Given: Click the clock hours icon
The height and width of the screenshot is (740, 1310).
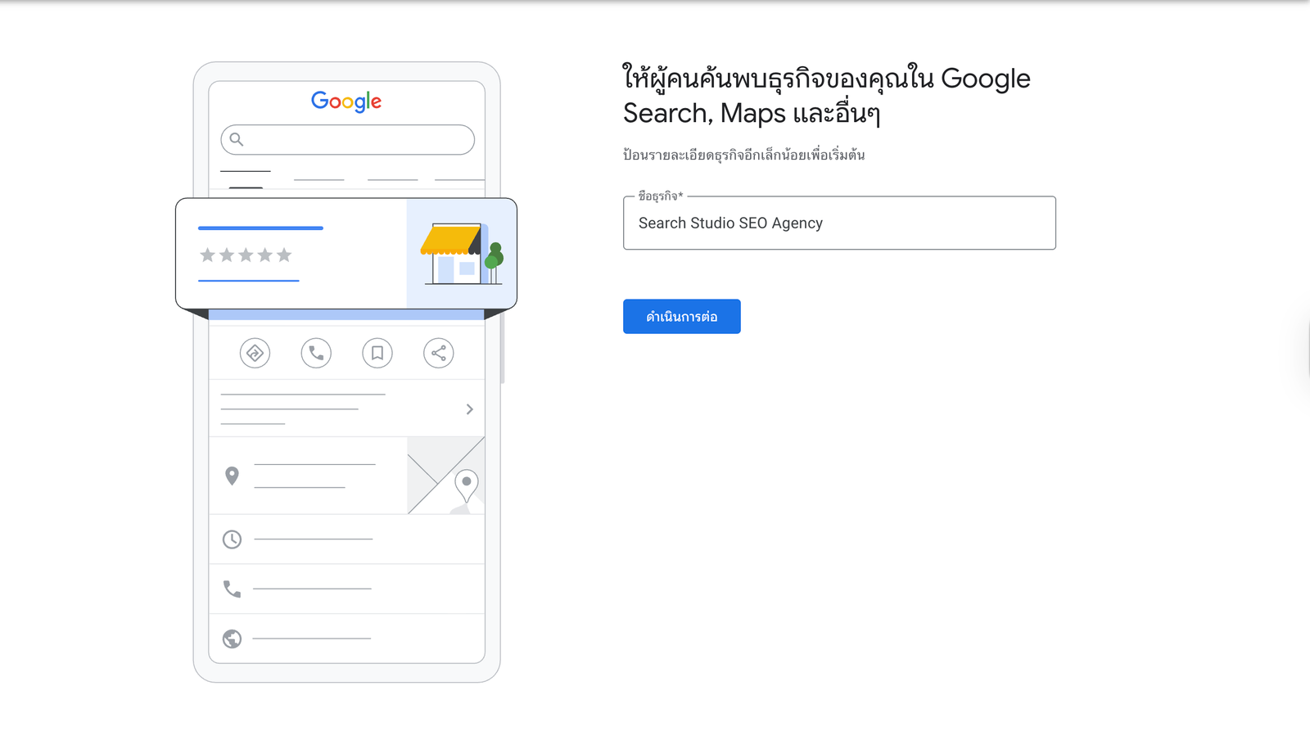Looking at the screenshot, I should pyautogui.click(x=233, y=539).
